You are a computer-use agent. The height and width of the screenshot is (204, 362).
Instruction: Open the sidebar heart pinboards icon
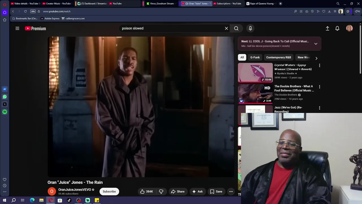pos(5,179)
